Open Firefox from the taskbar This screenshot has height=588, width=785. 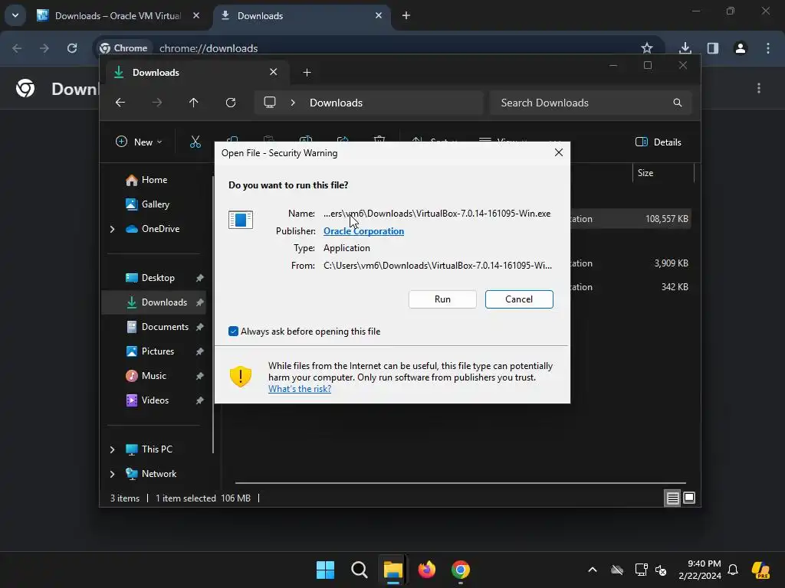426,570
